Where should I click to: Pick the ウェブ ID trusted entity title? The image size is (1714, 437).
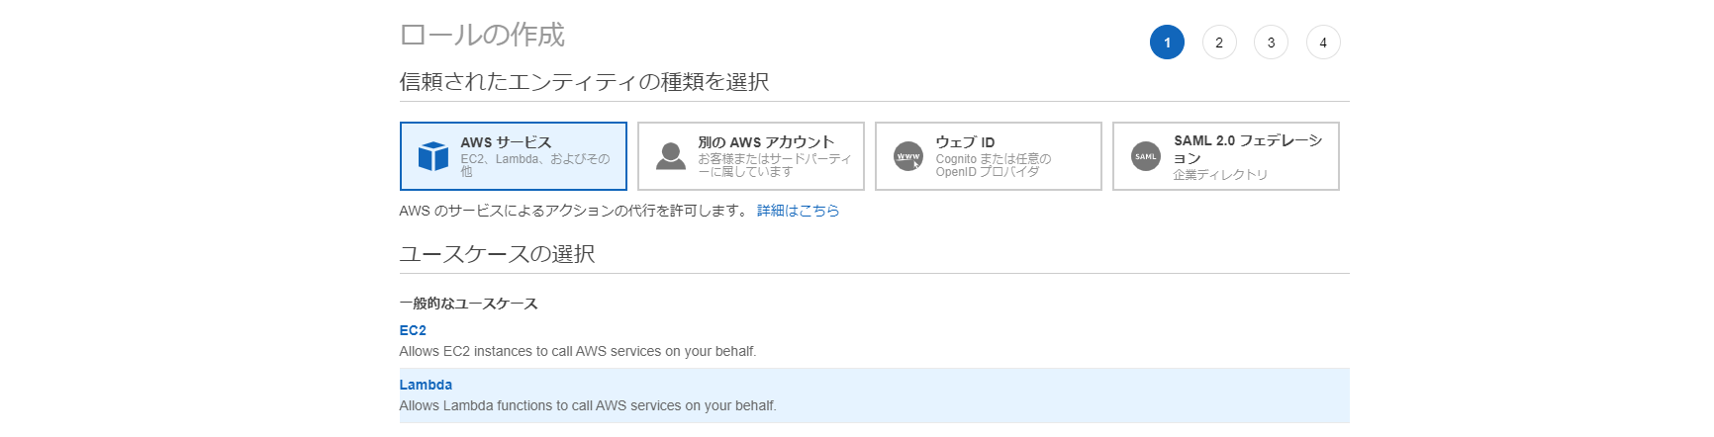tap(965, 142)
